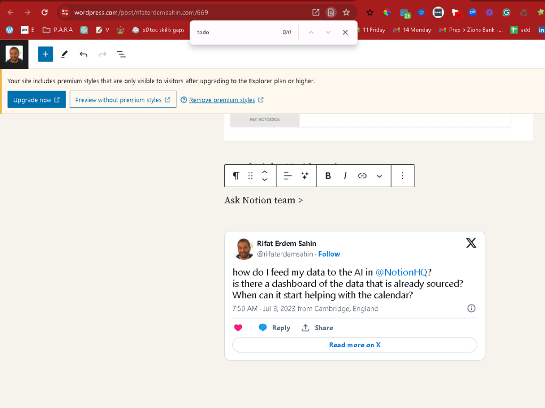545x408 pixels.
Task: Open block options three-dot menu
Action: 403,175
